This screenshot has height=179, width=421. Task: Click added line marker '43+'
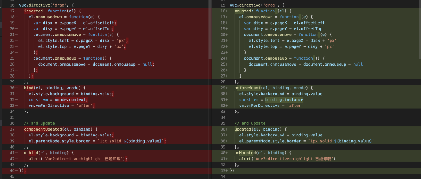(x=224, y=171)
